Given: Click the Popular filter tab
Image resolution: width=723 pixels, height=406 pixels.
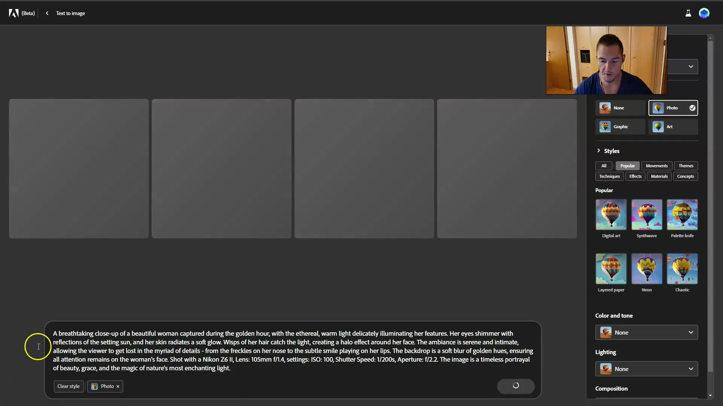Looking at the screenshot, I should pyautogui.click(x=628, y=165).
